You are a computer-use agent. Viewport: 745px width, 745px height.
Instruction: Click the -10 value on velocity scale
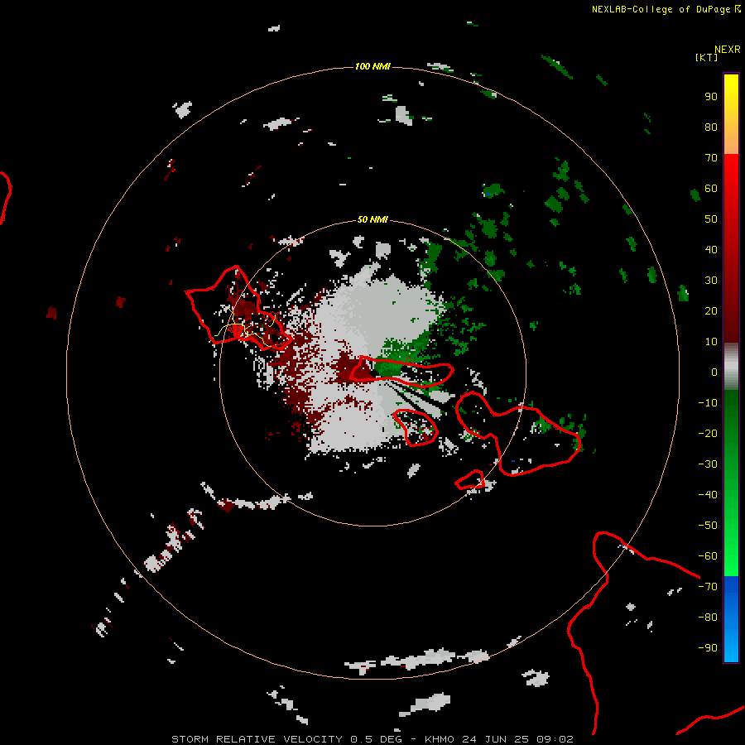708,403
